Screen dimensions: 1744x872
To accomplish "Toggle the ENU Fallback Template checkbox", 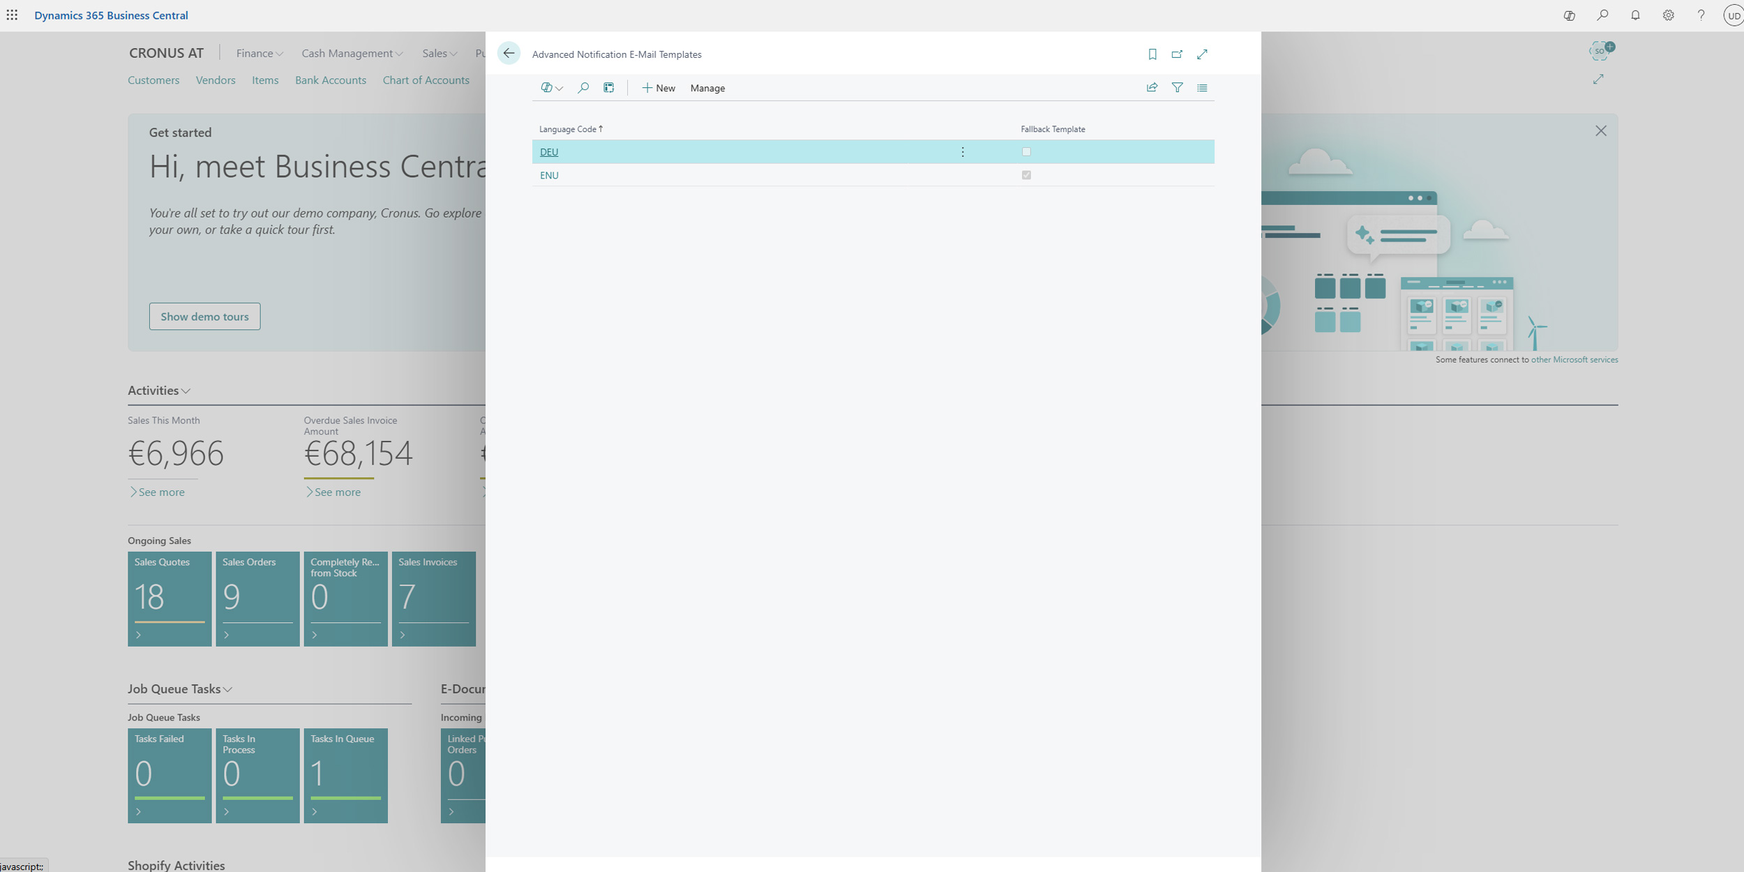I will (1025, 174).
